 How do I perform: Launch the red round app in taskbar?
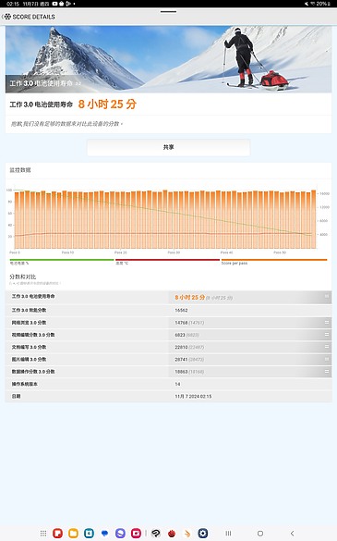point(172,533)
